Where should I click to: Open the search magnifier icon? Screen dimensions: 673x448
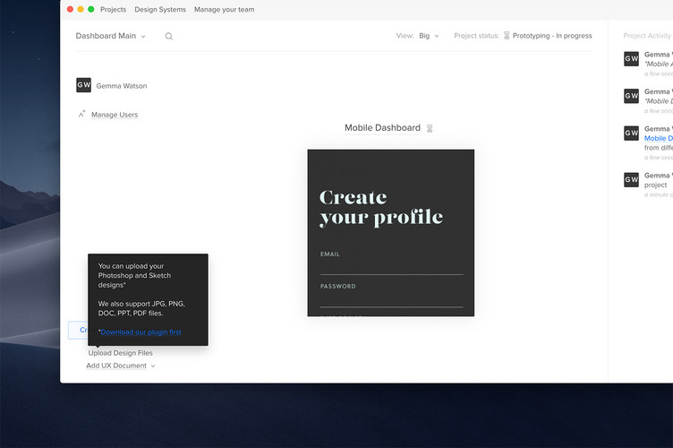[168, 37]
